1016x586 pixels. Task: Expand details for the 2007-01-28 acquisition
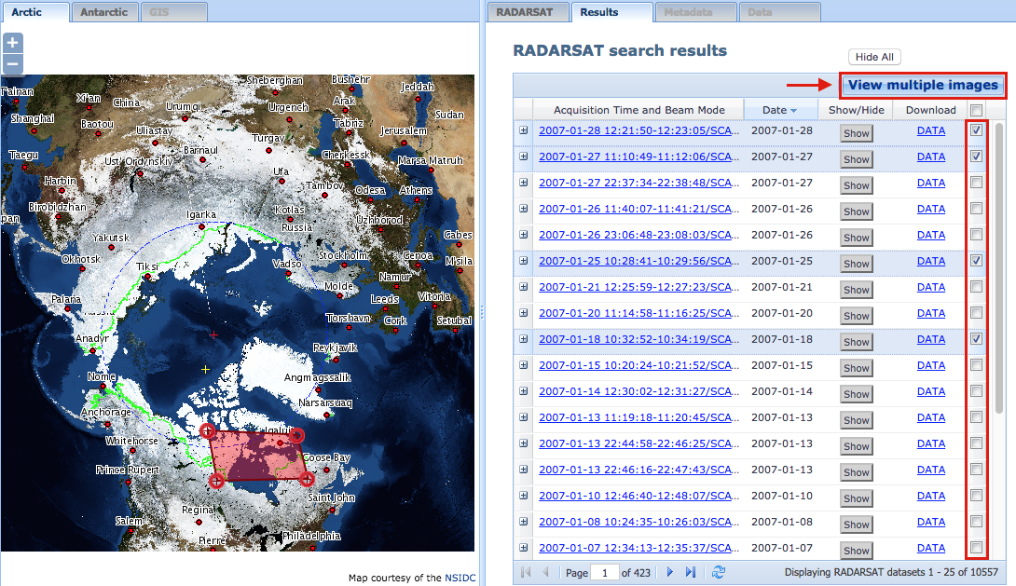[523, 130]
